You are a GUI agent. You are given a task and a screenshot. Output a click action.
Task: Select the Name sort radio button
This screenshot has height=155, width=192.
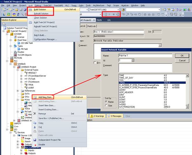pyautogui.click(x=106, y=102)
